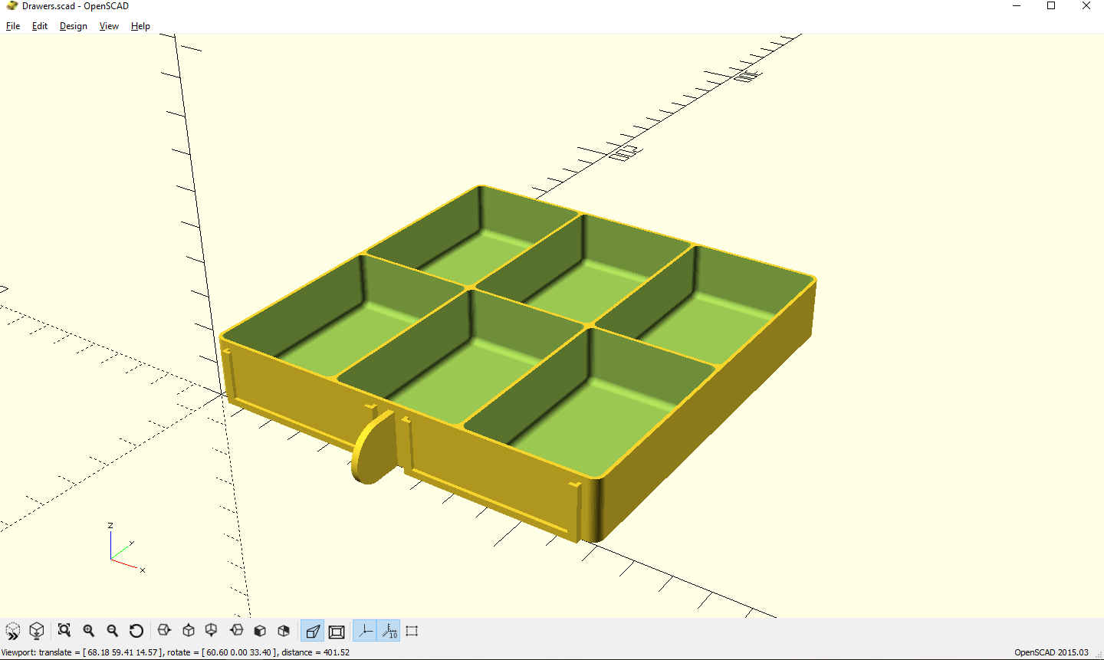Click the XYZ axis orientation indicator
This screenshot has height=660, width=1104.
(x=125, y=548)
